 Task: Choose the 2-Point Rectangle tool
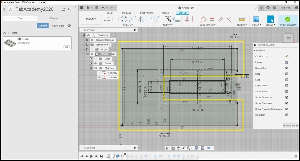click(x=115, y=19)
